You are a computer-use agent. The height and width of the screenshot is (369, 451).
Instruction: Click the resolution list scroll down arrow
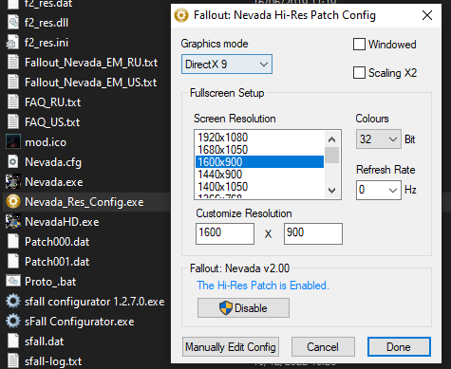pyautogui.click(x=331, y=191)
